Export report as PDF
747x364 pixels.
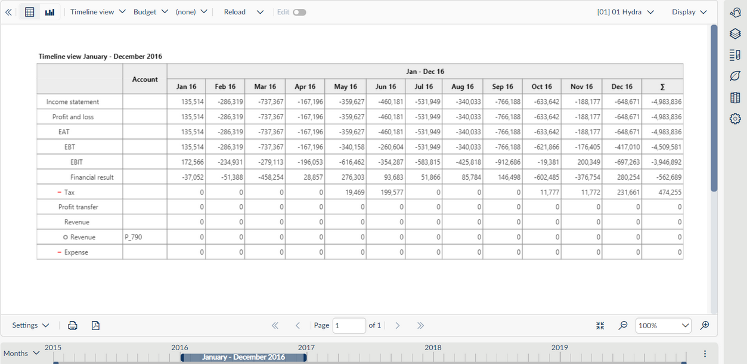pos(95,325)
